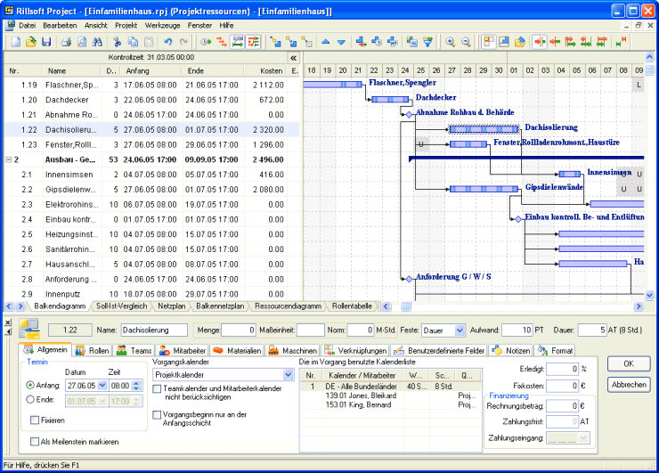This screenshot has height=473, width=659.
Task: Open the Feste Dauer dropdown
Action: click(x=460, y=330)
